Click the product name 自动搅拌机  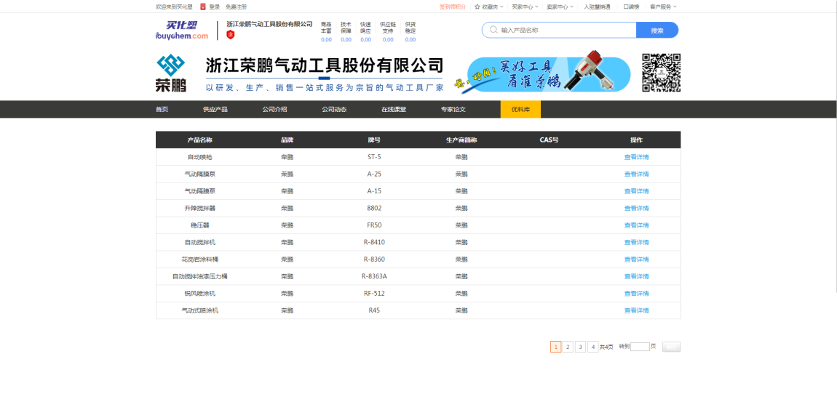(x=200, y=242)
